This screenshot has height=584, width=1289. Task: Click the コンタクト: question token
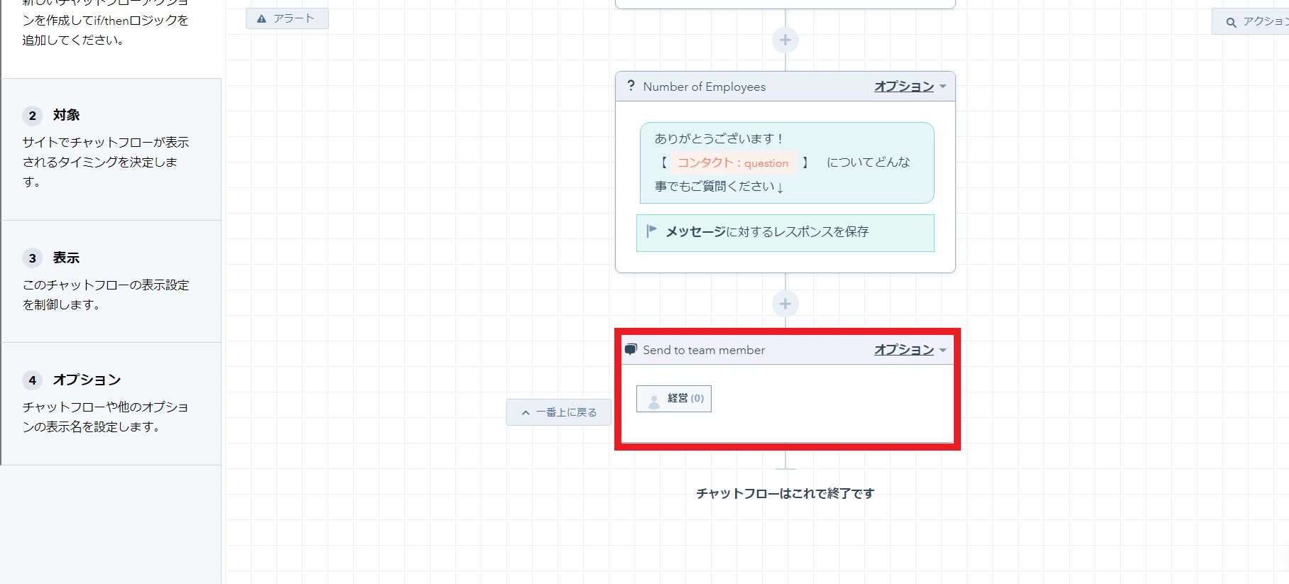coord(733,162)
